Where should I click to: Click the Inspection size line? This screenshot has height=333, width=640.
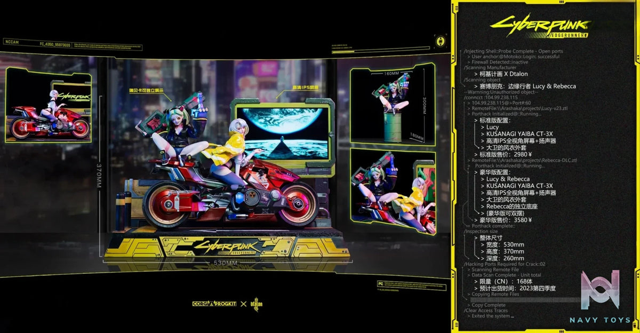481,232
